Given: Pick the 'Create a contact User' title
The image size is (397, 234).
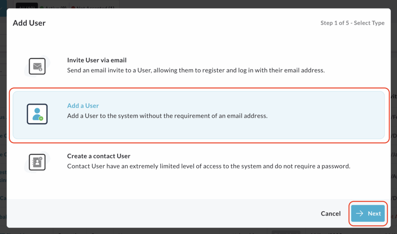Looking at the screenshot, I should 99,156.
